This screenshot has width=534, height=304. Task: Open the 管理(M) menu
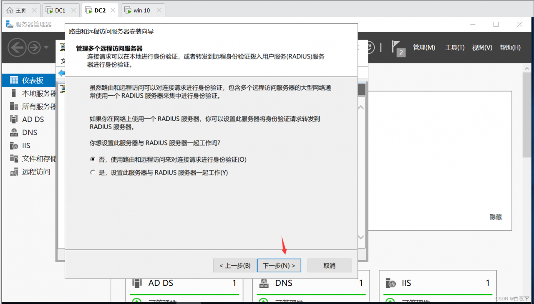click(424, 47)
